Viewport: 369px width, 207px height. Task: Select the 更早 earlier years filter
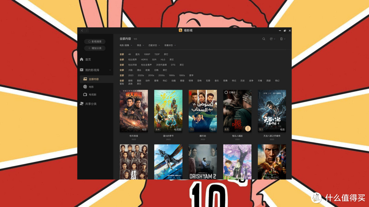(191, 76)
